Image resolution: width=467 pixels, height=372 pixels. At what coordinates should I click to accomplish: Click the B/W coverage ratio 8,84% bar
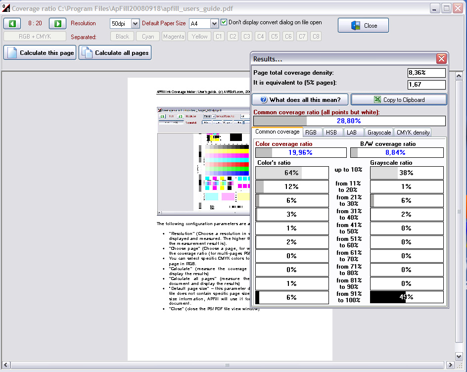point(397,153)
